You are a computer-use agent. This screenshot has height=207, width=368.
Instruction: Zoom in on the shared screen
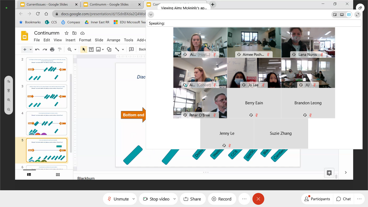(9, 100)
